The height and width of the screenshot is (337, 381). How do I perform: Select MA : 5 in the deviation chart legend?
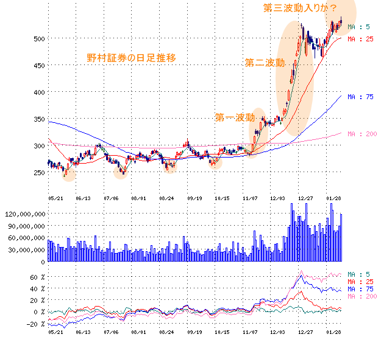[358, 274]
